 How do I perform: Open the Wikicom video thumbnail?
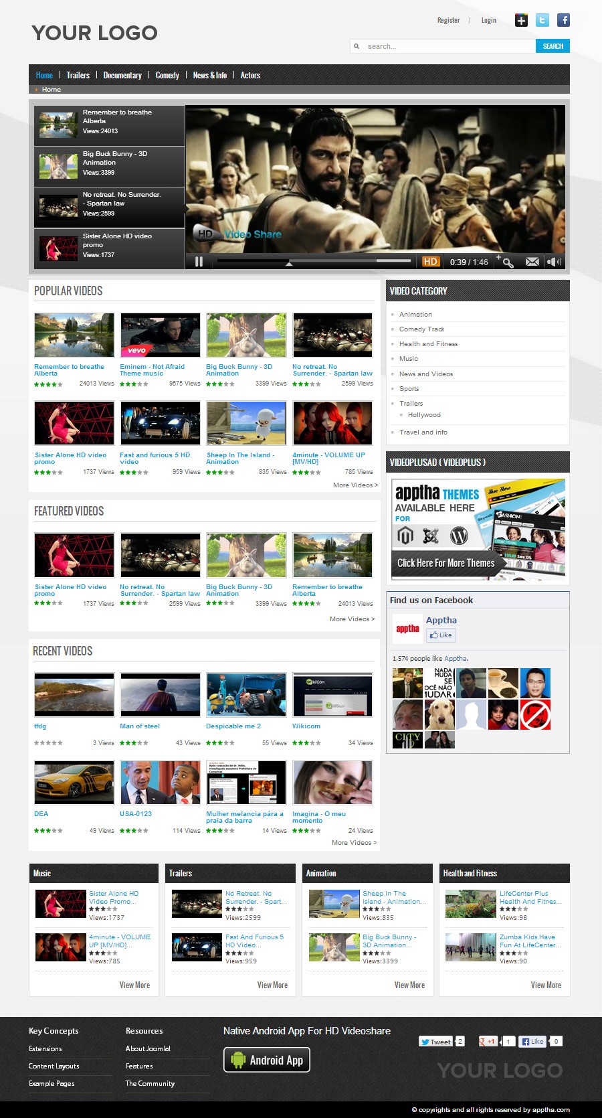pyautogui.click(x=332, y=695)
